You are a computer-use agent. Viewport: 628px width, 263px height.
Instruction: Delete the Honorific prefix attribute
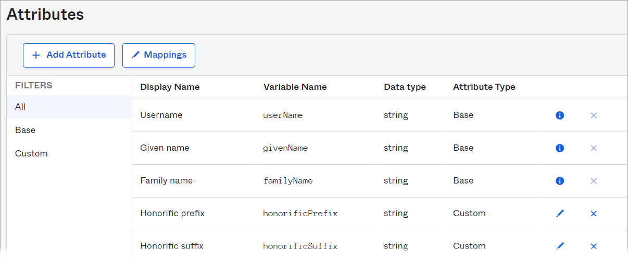(594, 214)
